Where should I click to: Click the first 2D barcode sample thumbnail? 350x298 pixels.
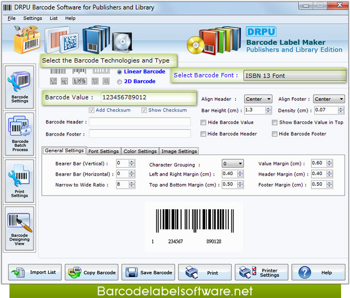[54, 81]
